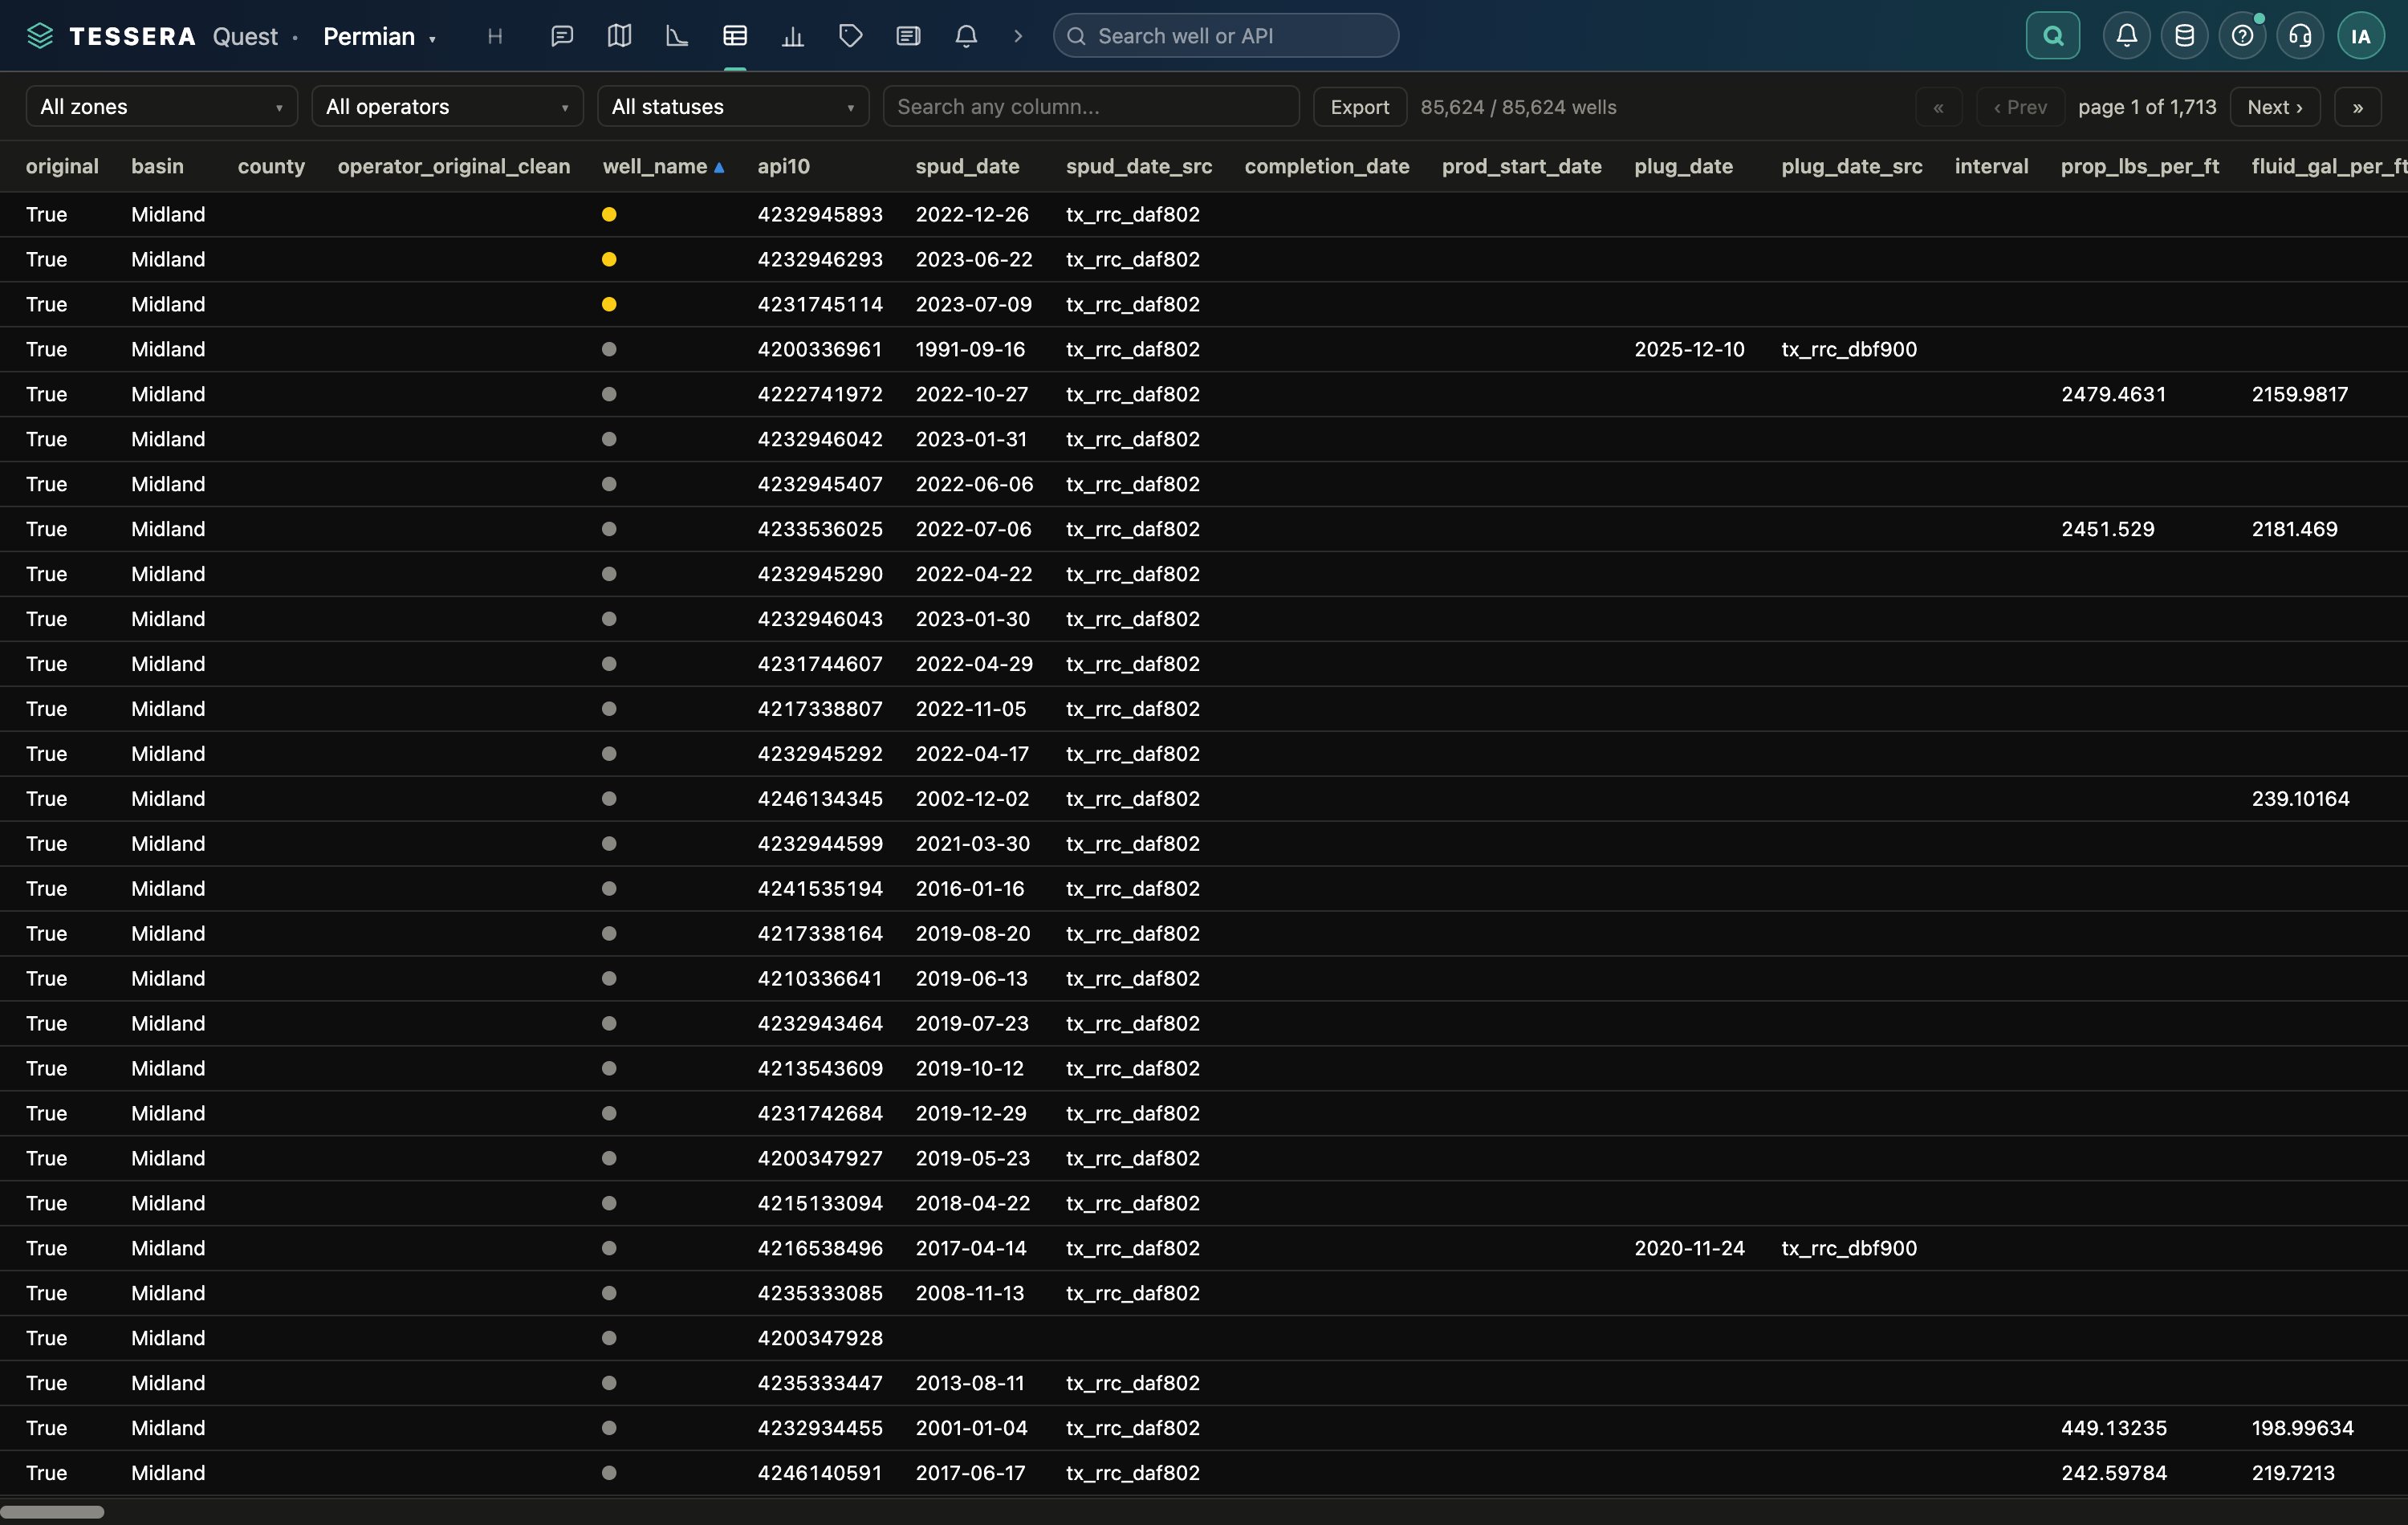Jump to the last page with »

click(2358, 106)
